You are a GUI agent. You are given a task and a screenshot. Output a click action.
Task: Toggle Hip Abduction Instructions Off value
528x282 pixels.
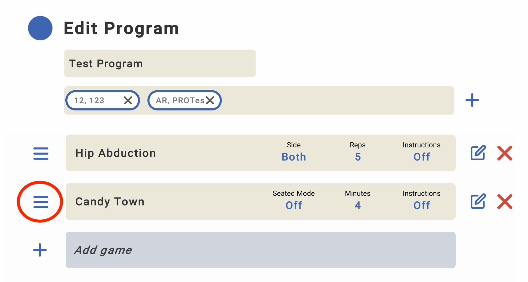pos(421,157)
